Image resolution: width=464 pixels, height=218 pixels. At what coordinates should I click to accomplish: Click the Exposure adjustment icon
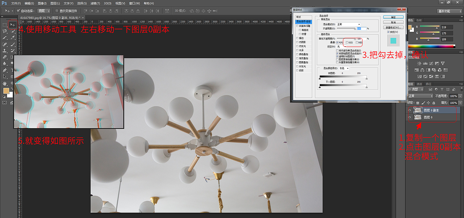437,63
